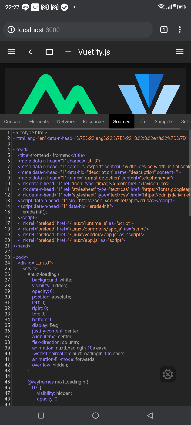This screenshot has width=191, height=425.
Task: Open the browser three-dot menu
Action: tap(180, 29)
